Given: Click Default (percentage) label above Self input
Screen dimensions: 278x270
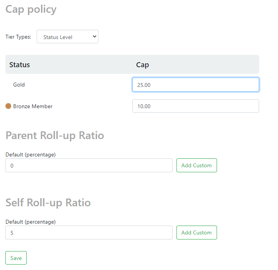Looking at the screenshot, I should [x=31, y=222].
